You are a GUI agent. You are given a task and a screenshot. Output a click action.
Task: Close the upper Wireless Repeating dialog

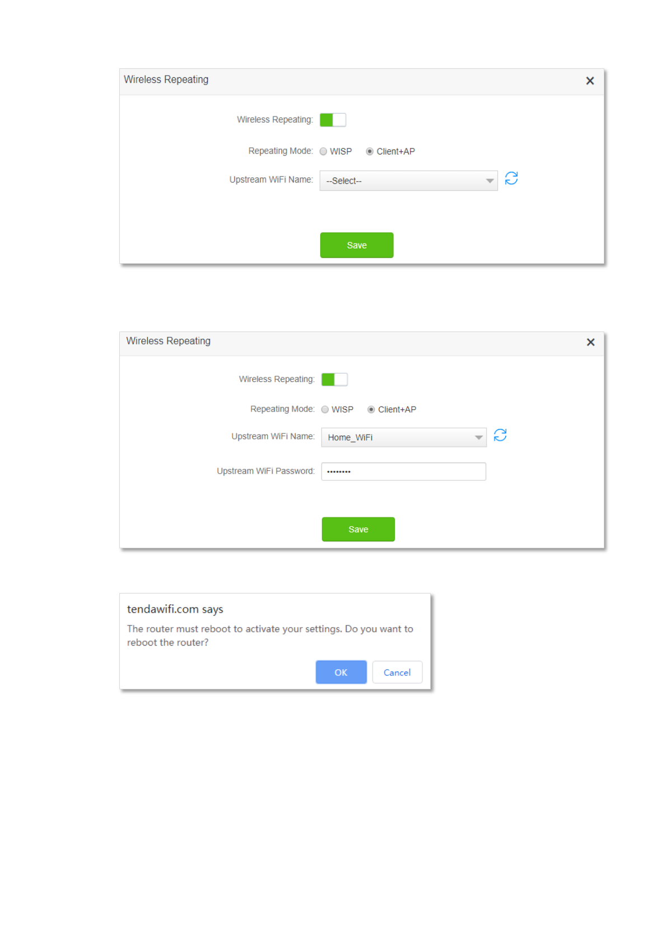click(x=590, y=81)
